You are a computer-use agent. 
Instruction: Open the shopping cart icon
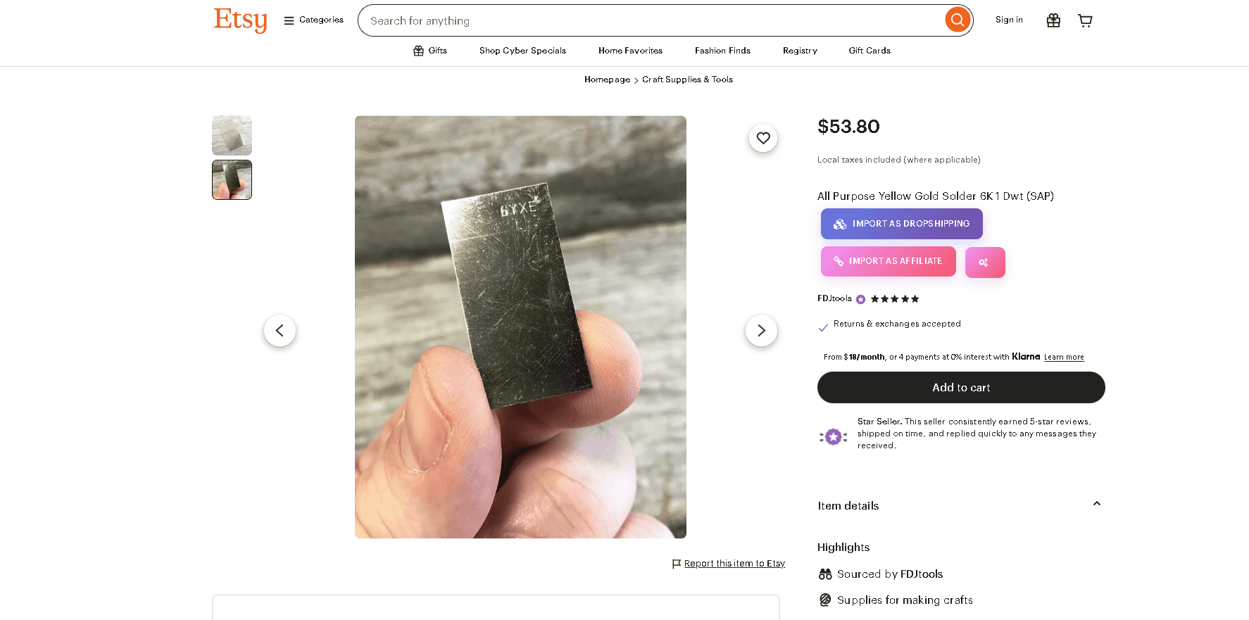(x=1085, y=20)
